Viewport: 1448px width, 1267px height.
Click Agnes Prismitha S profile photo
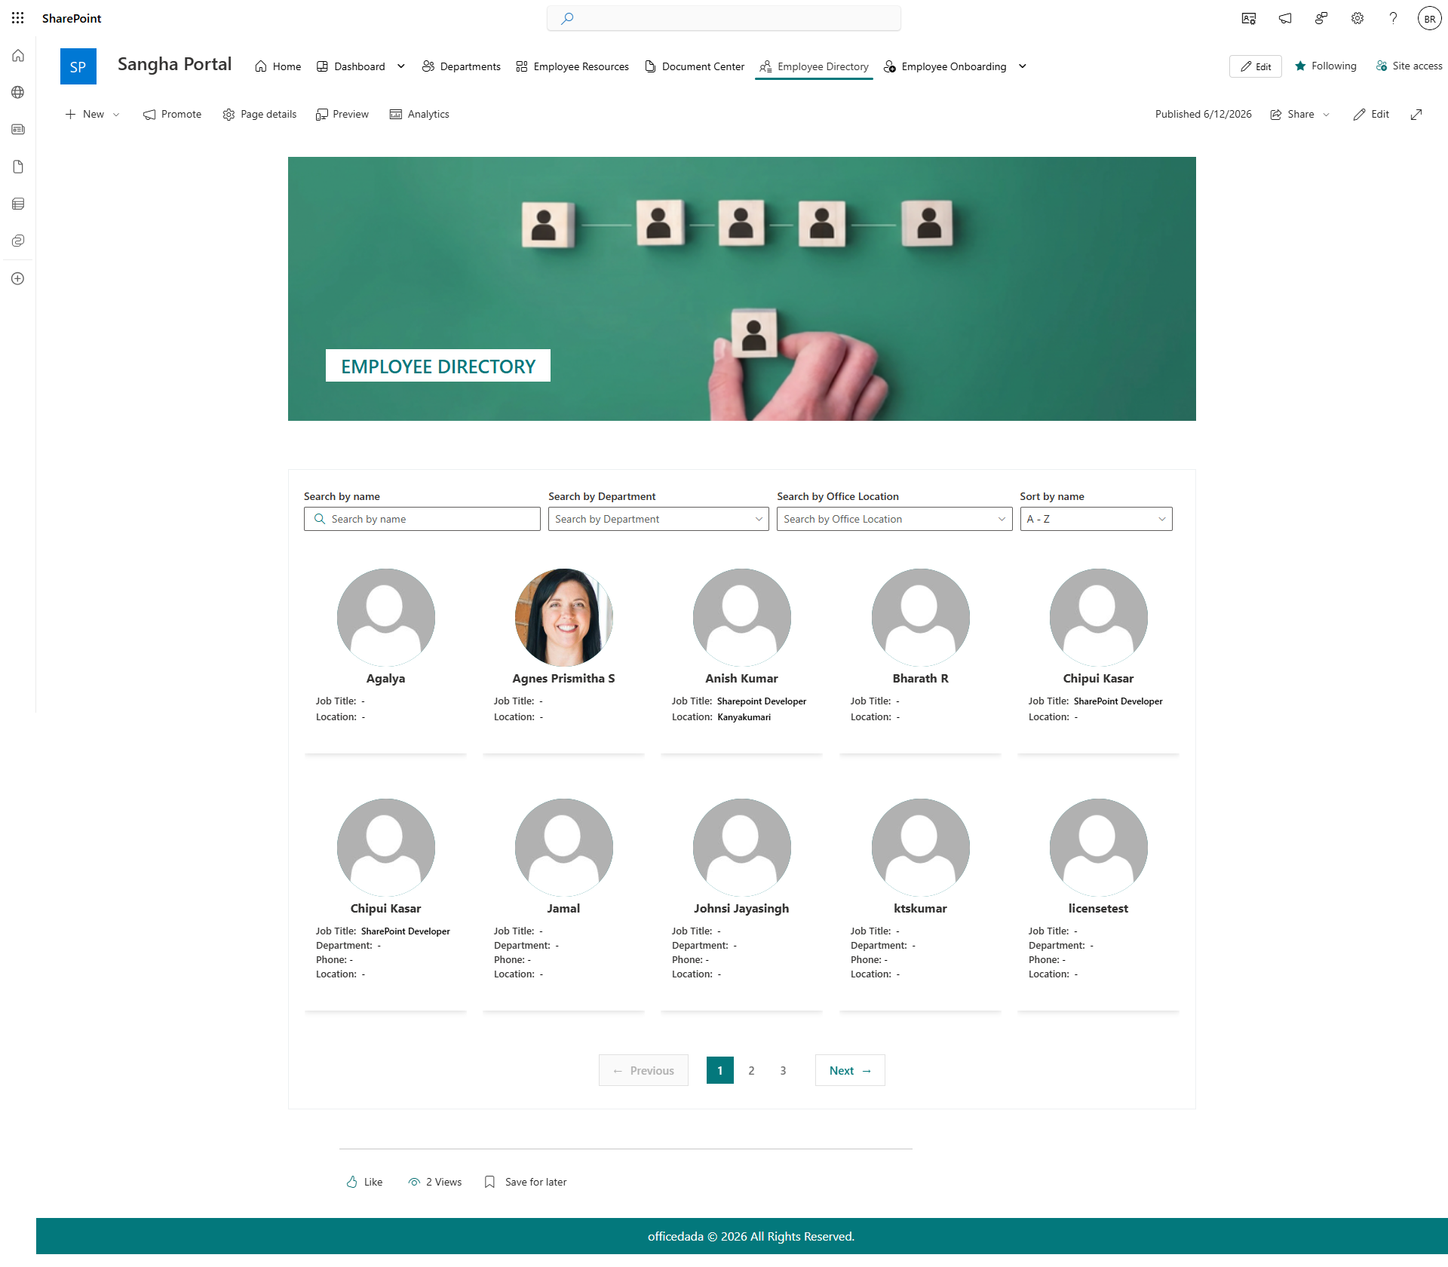pos(564,617)
